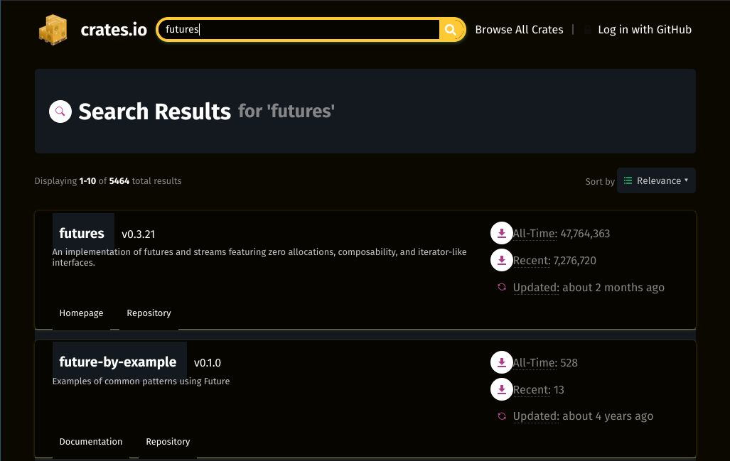
Task: Open the futures crate title link
Action: point(82,233)
